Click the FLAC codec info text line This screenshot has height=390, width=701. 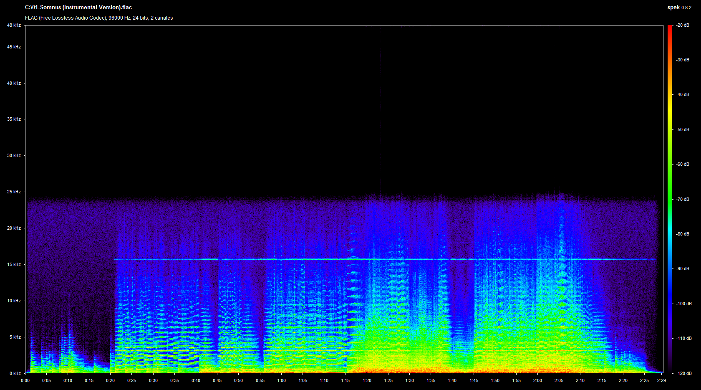point(99,18)
